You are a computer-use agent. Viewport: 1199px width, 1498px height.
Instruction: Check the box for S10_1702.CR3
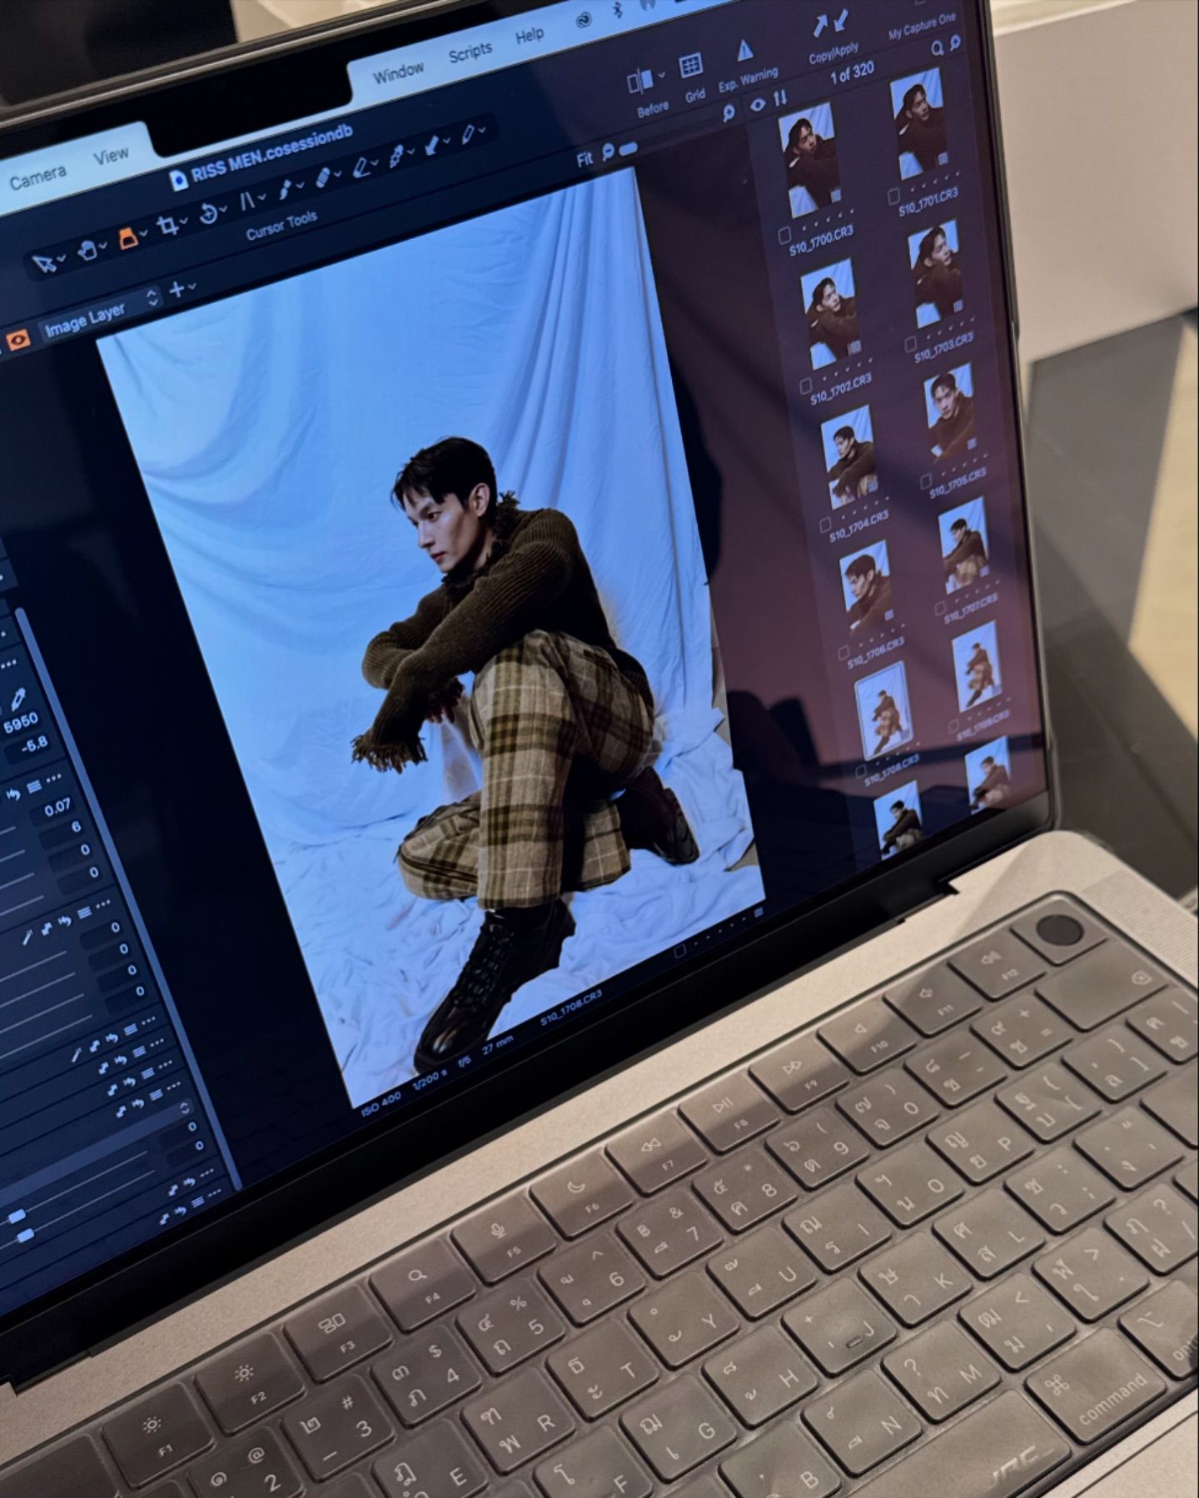point(805,386)
